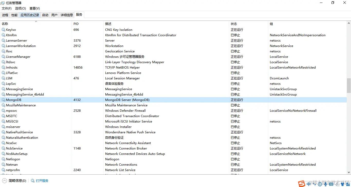Select the NcaSvc service name
The height and width of the screenshot is (187, 351).
coord(11,143)
